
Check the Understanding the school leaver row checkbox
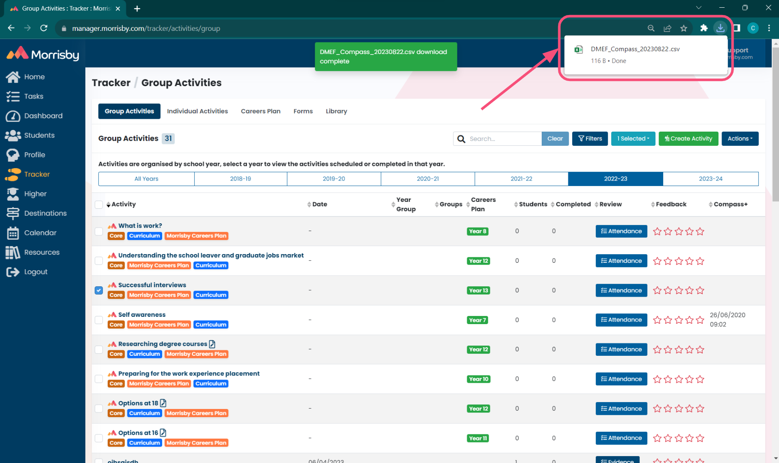click(x=99, y=261)
